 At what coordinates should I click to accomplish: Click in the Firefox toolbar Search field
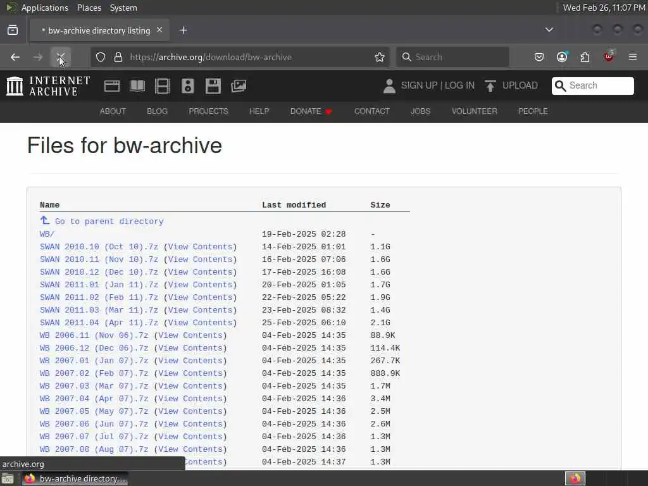(x=452, y=57)
